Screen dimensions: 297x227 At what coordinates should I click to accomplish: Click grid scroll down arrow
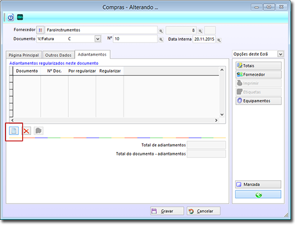point(222,115)
